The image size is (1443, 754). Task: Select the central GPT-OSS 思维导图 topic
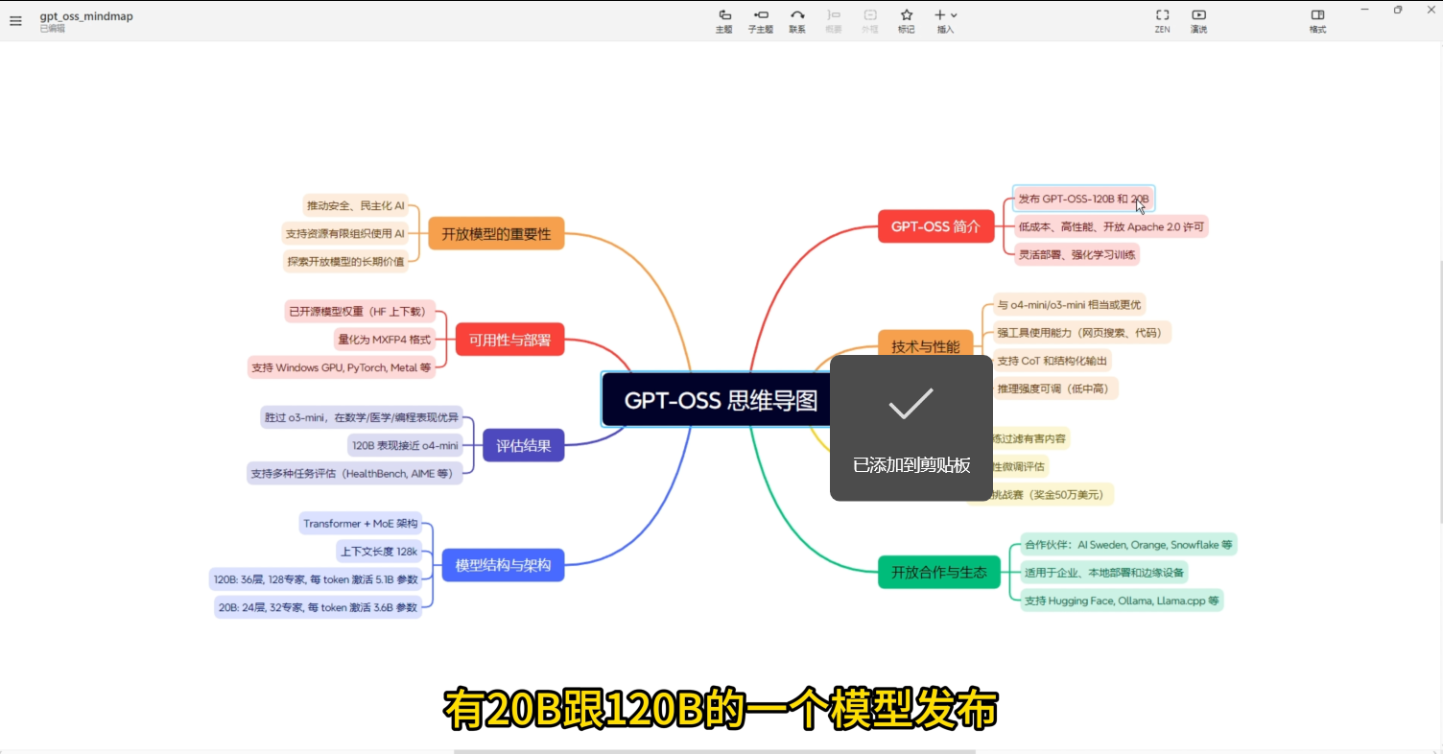(720, 400)
